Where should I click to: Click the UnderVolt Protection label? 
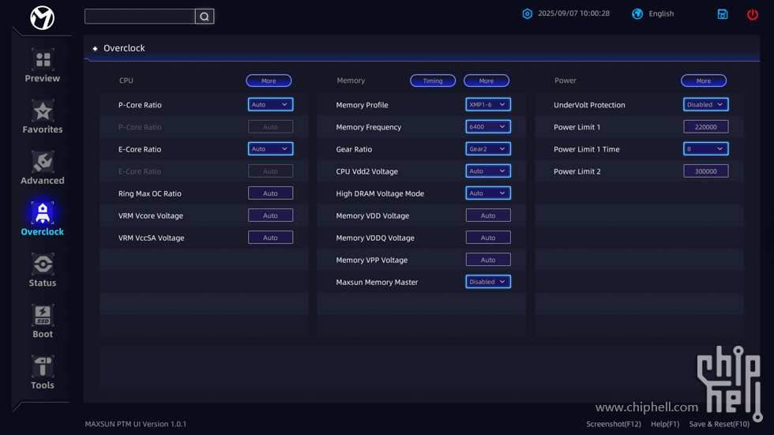point(589,105)
